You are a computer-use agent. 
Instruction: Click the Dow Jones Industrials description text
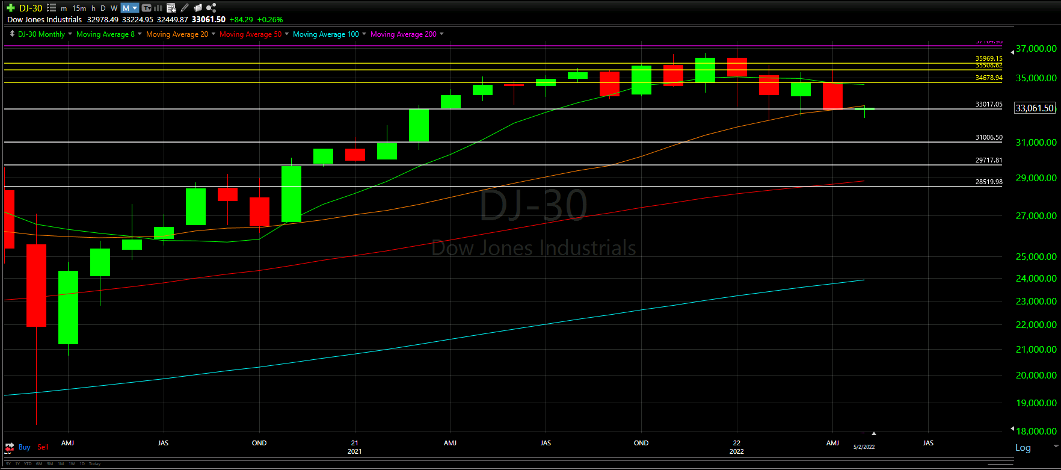pos(45,20)
